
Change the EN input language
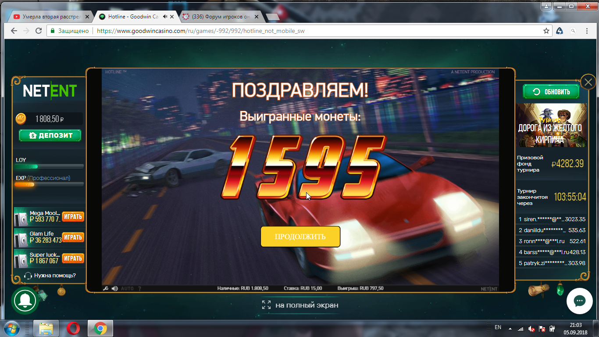pyautogui.click(x=498, y=328)
